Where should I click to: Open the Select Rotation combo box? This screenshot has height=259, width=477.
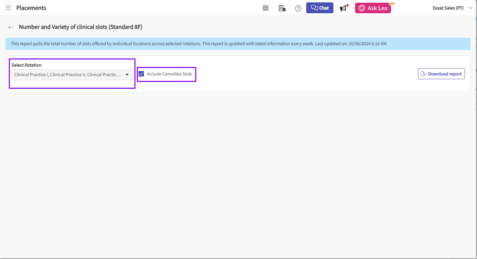(x=68, y=75)
